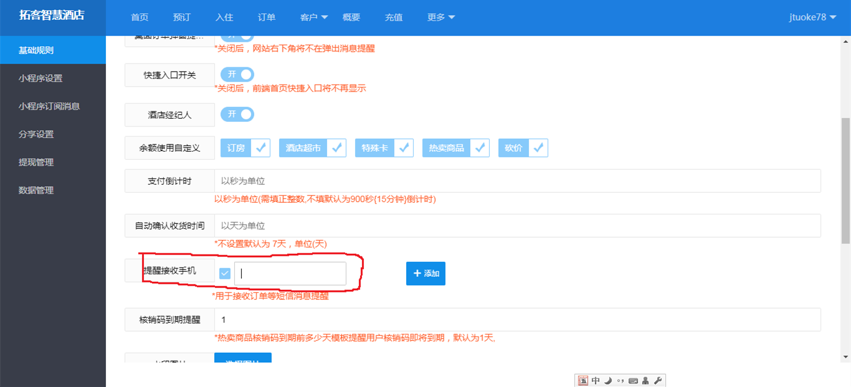Image resolution: width=851 pixels, height=387 pixels.
Task: Select 基础规则 in the sidebar
Action: point(53,50)
